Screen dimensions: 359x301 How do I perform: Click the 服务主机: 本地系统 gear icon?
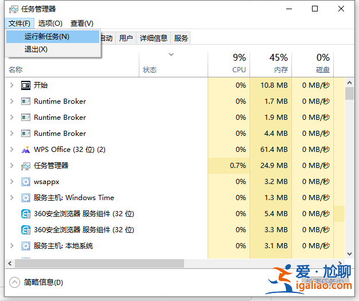(26, 246)
